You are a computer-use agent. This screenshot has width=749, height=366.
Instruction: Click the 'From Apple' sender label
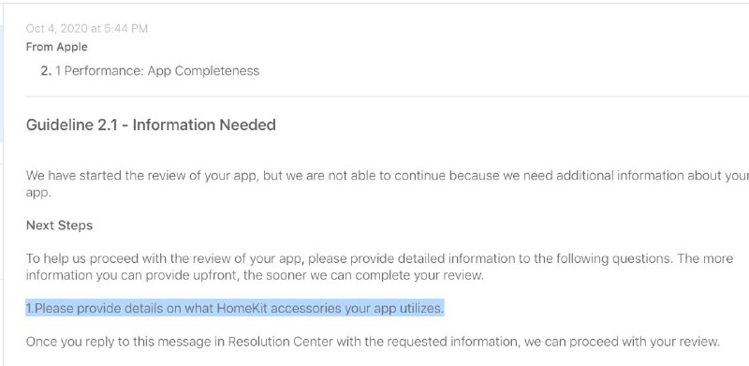[x=57, y=47]
